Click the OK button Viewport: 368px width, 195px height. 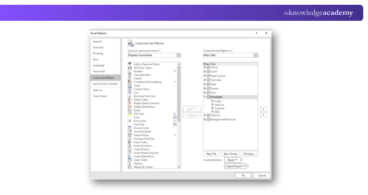tap(243, 175)
